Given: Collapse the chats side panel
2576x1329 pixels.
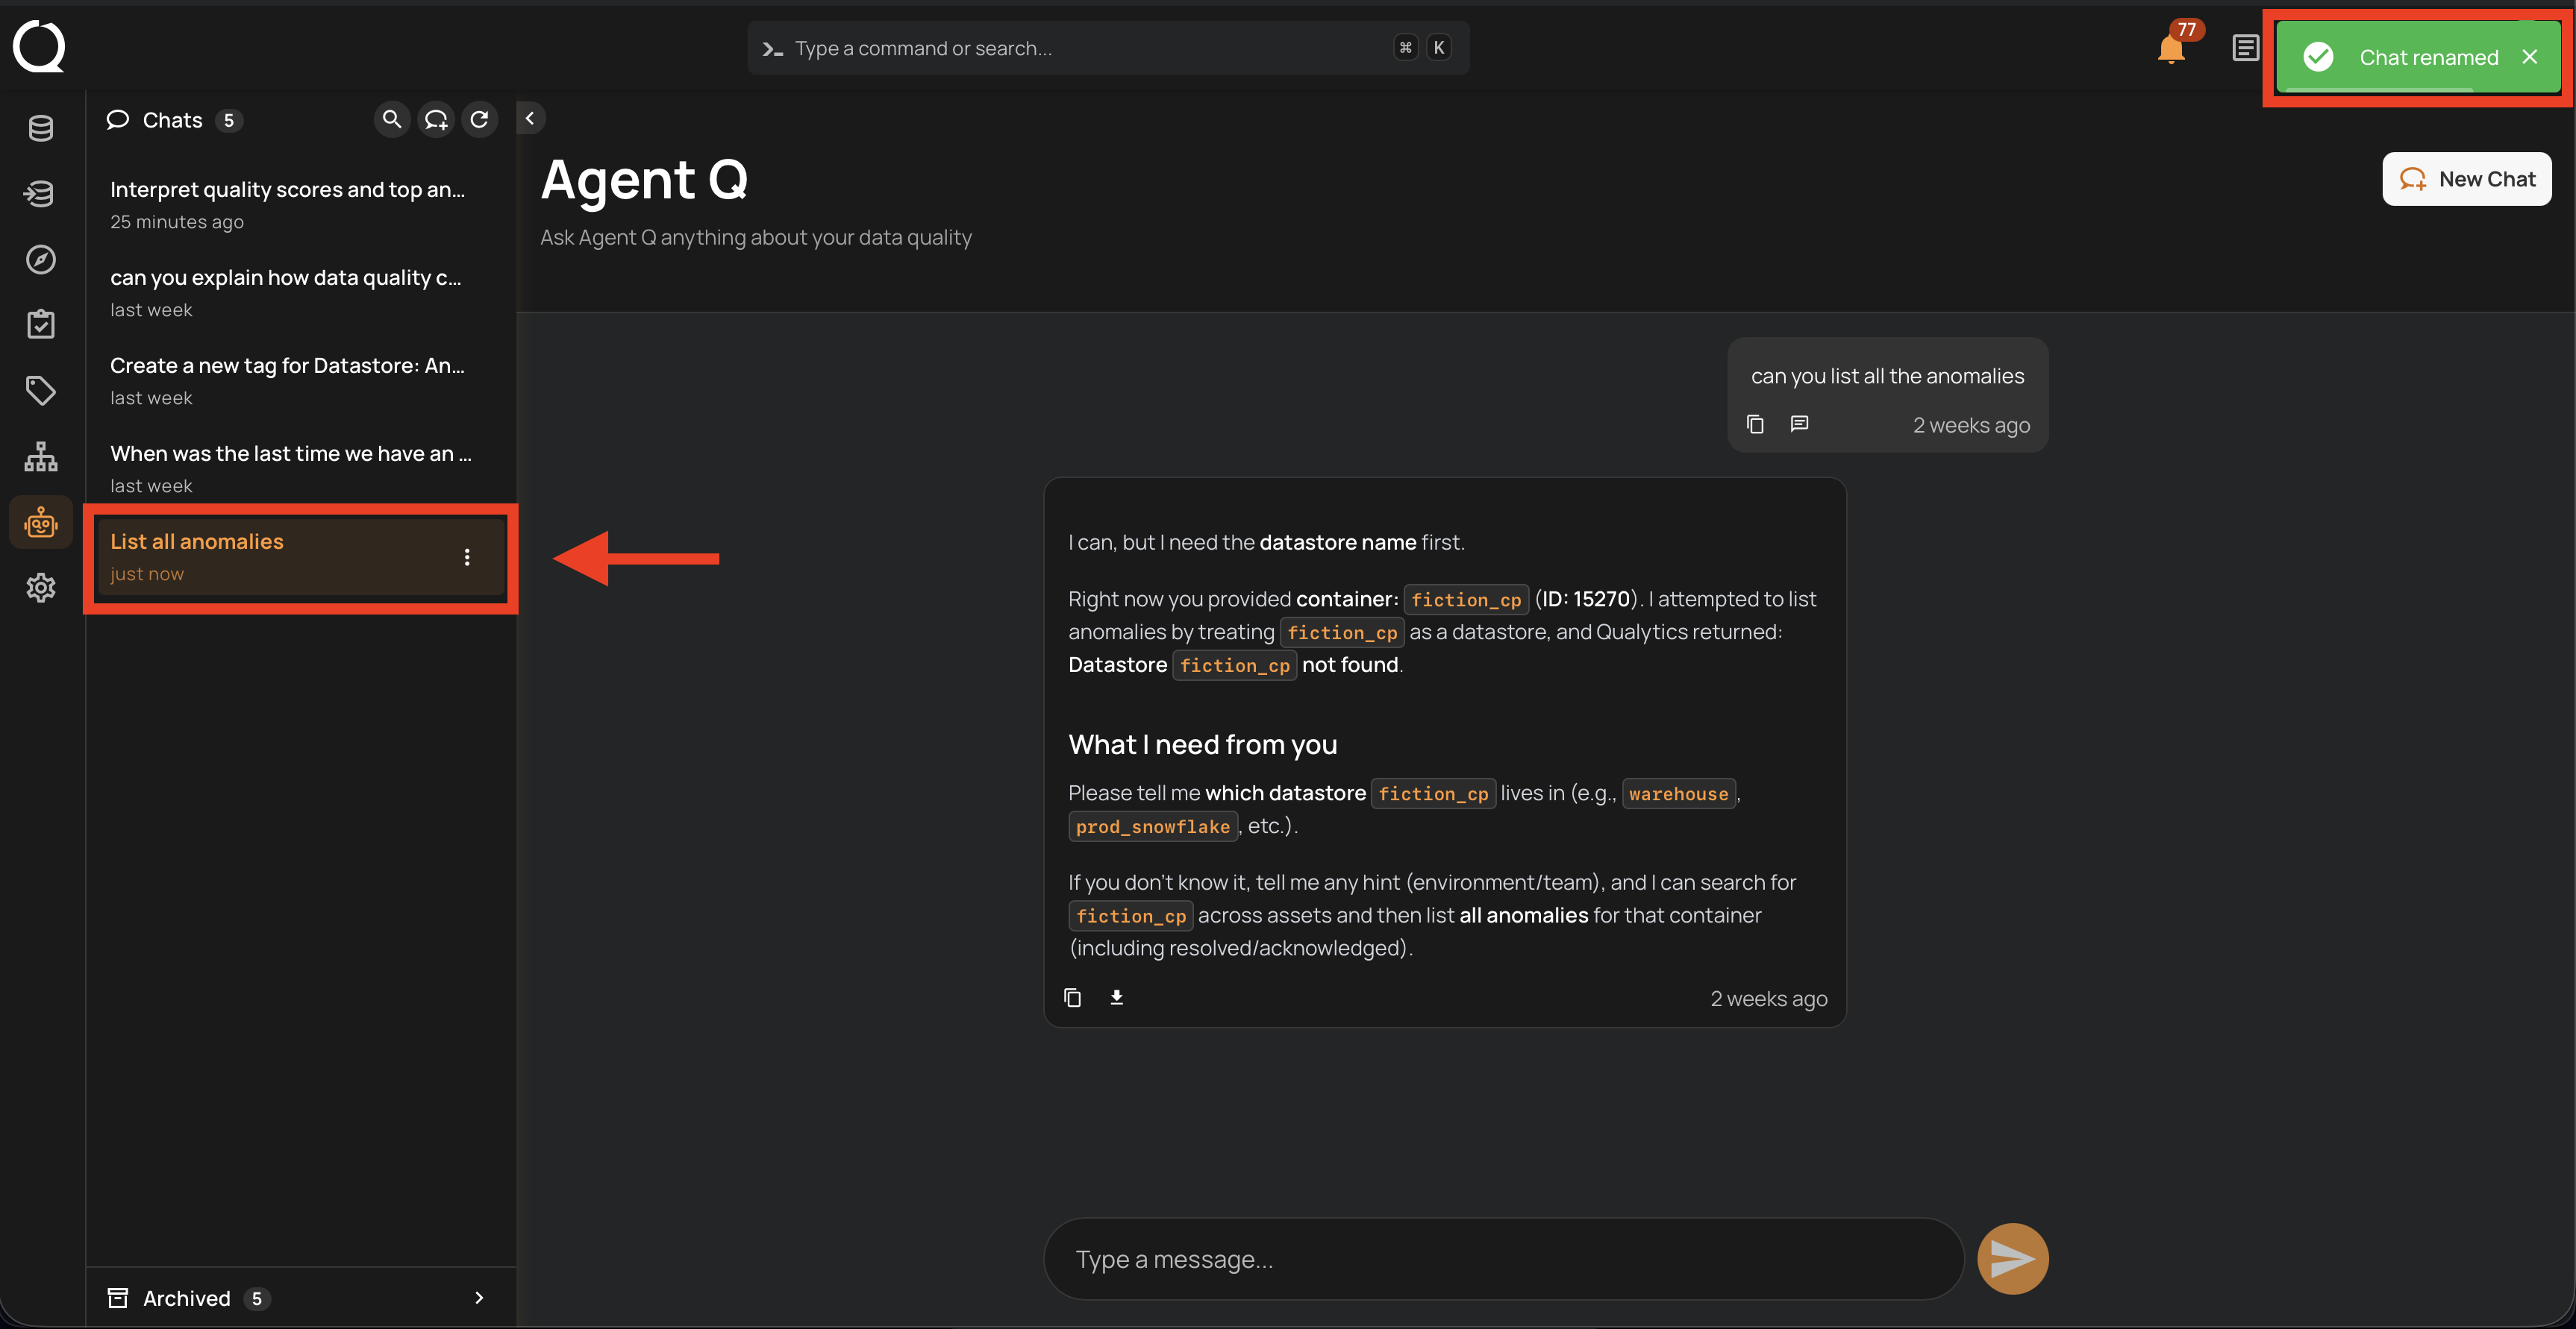Looking at the screenshot, I should 530,118.
